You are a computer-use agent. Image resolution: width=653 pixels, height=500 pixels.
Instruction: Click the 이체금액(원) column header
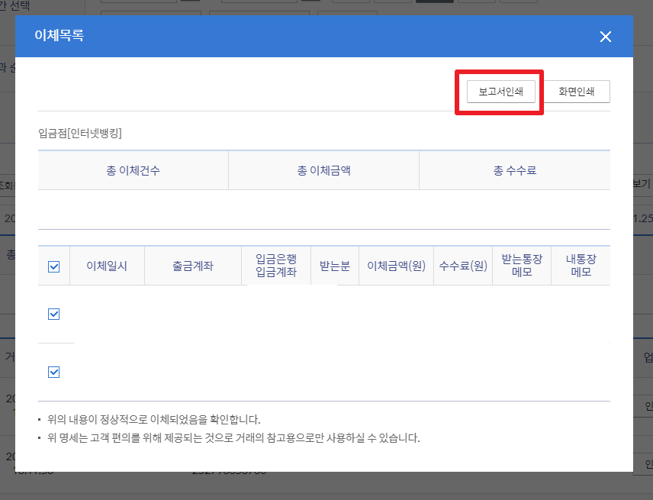(x=396, y=266)
